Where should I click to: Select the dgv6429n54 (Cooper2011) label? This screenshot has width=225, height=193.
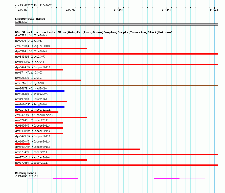[33, 136]
